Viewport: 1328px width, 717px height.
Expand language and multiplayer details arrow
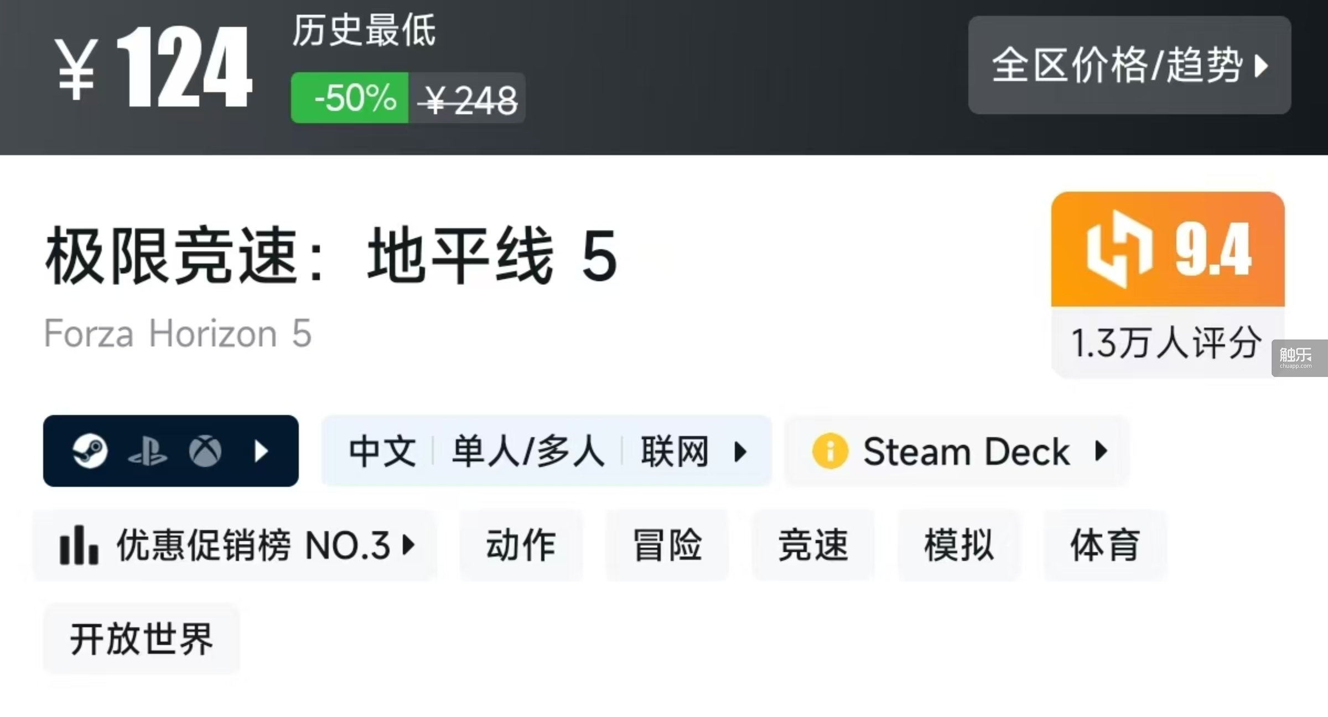point(740,451)
